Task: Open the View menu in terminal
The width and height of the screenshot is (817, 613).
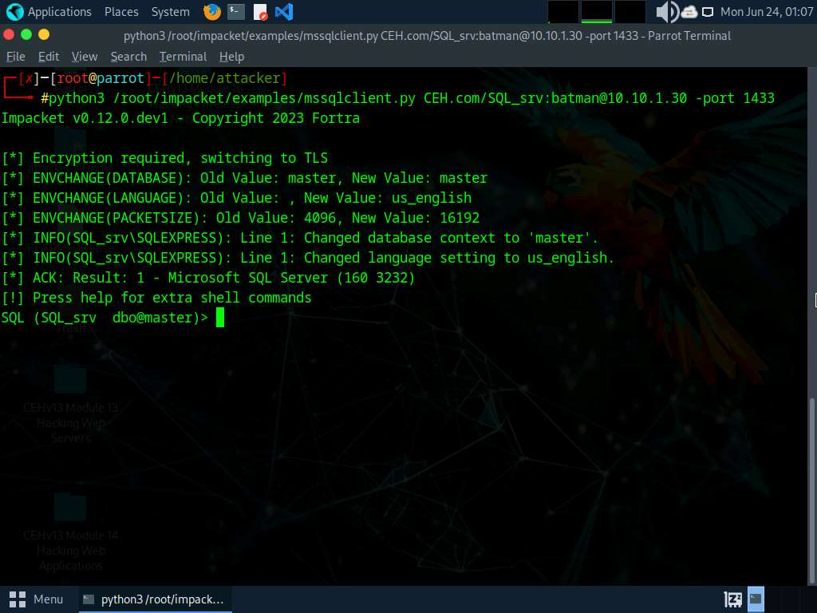Action: point(85,57)
